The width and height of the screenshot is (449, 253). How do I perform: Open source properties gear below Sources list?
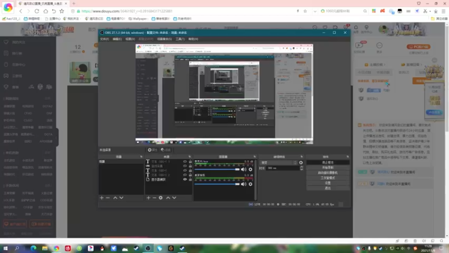pos(161,198)
